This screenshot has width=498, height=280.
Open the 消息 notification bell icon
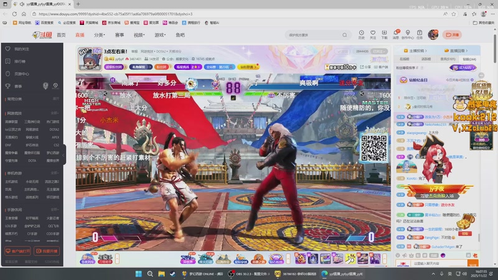coord(396,33)
